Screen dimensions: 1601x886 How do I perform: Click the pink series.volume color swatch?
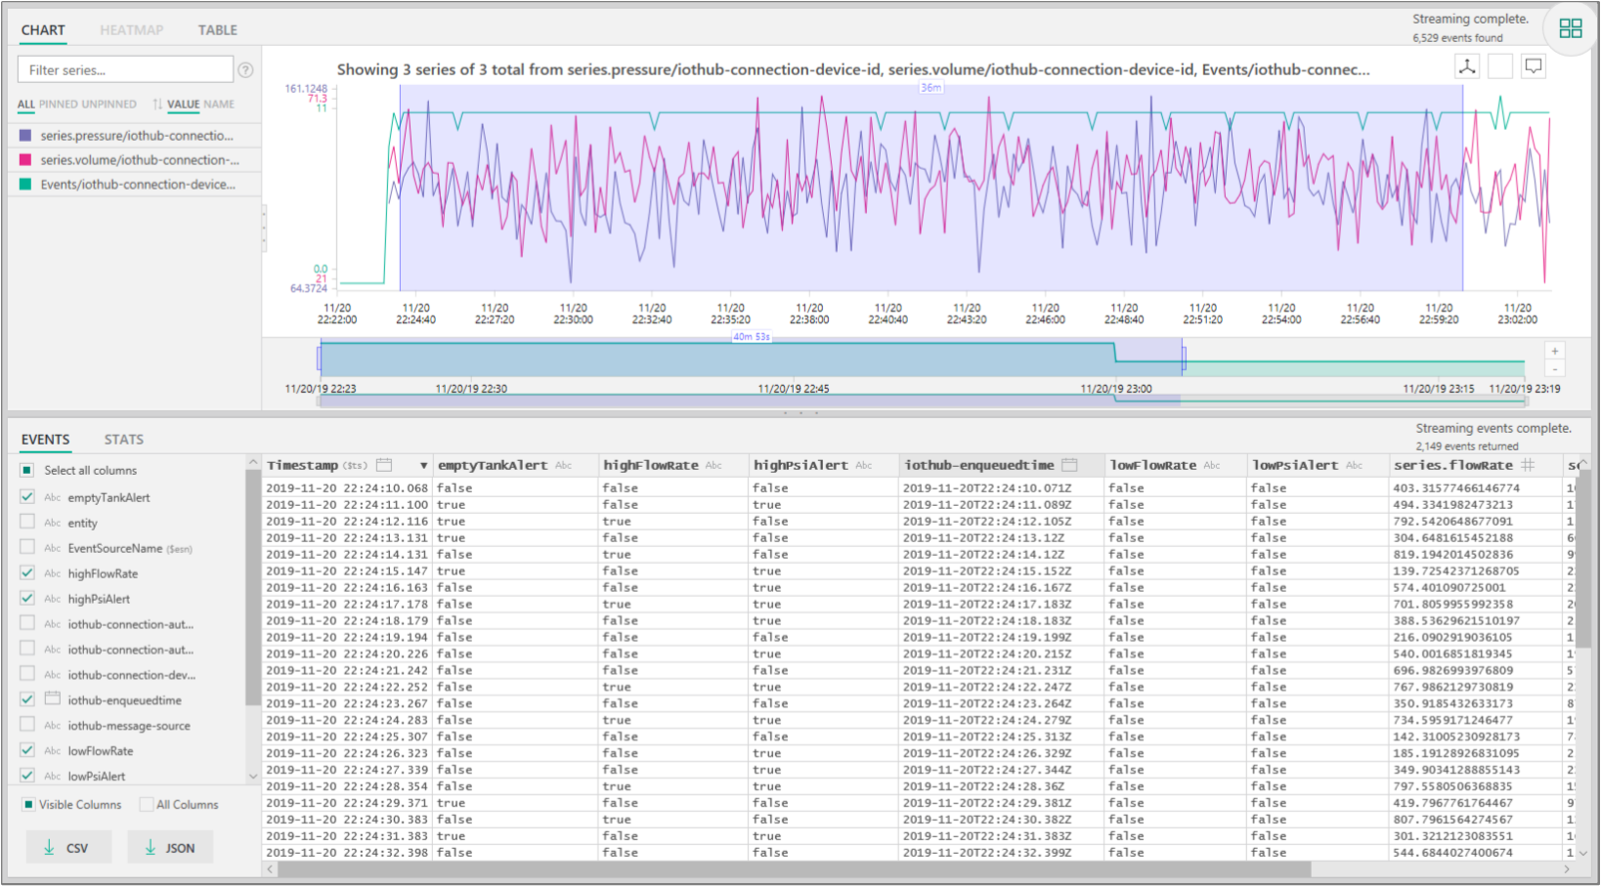[25, 160]
